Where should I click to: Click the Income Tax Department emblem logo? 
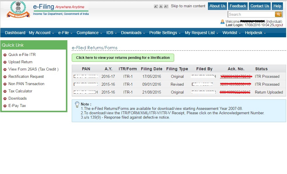click(18, 10)
